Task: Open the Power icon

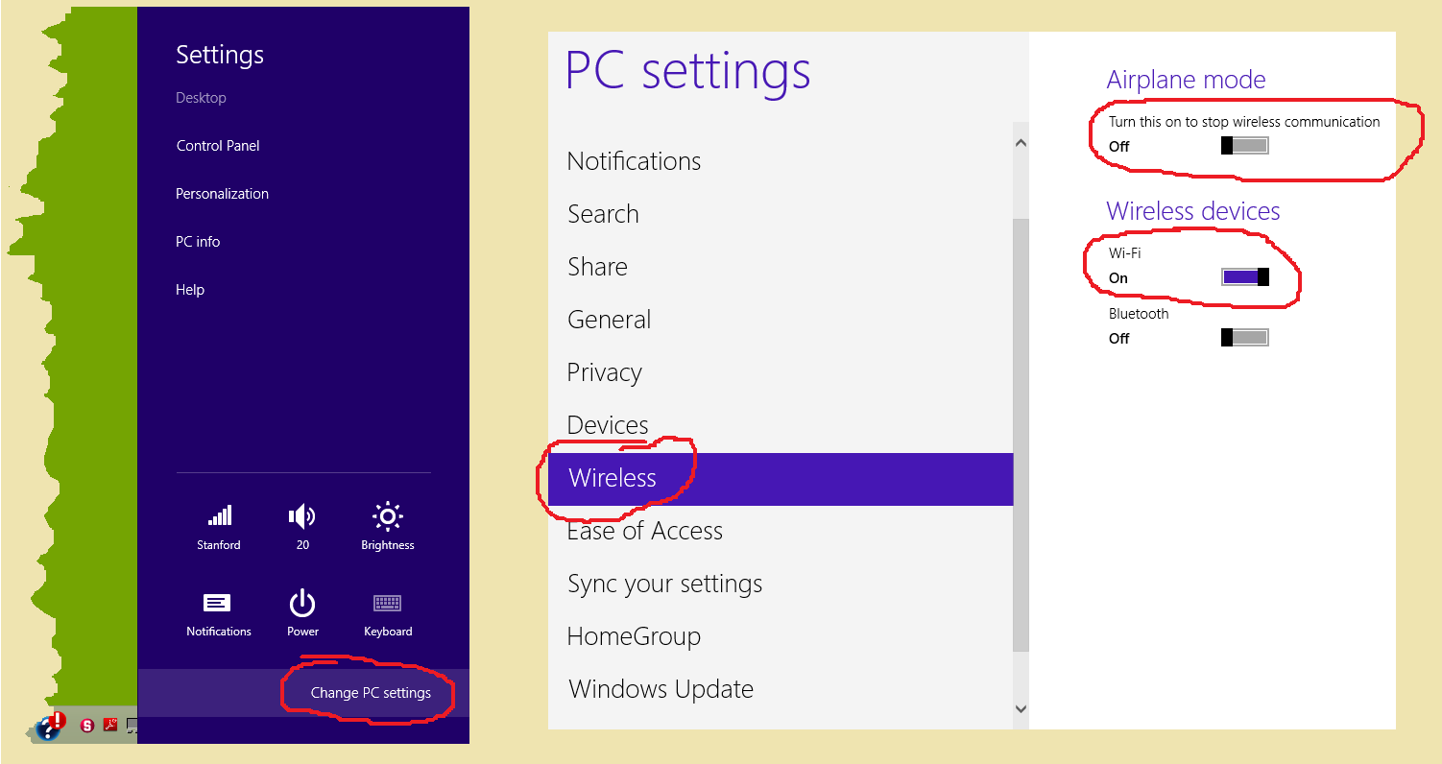Action: (302, 604)
